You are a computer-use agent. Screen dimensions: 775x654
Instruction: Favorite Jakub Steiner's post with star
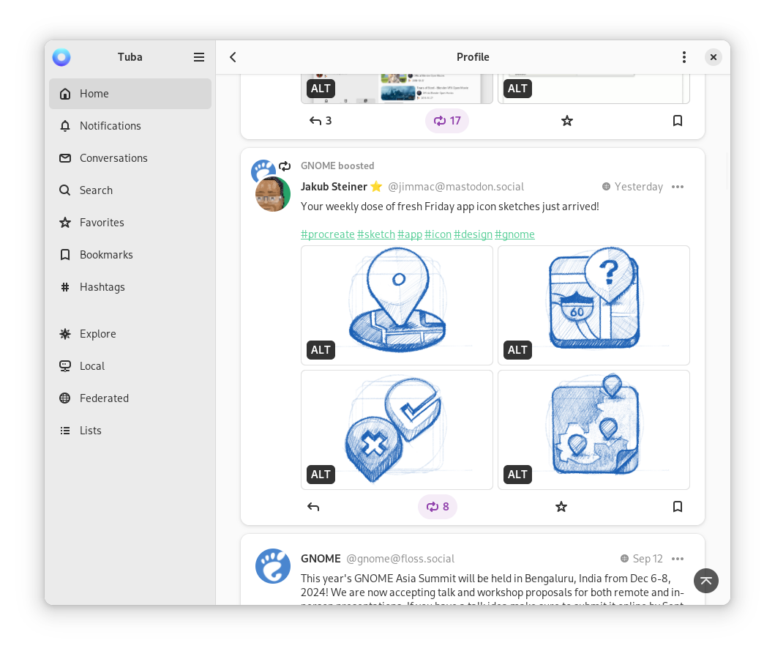tap(561, 507)
